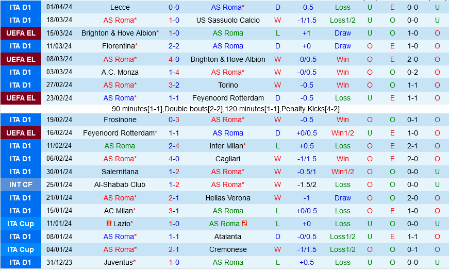Click the 0-3 Frosinone match score

coord(174,120)
